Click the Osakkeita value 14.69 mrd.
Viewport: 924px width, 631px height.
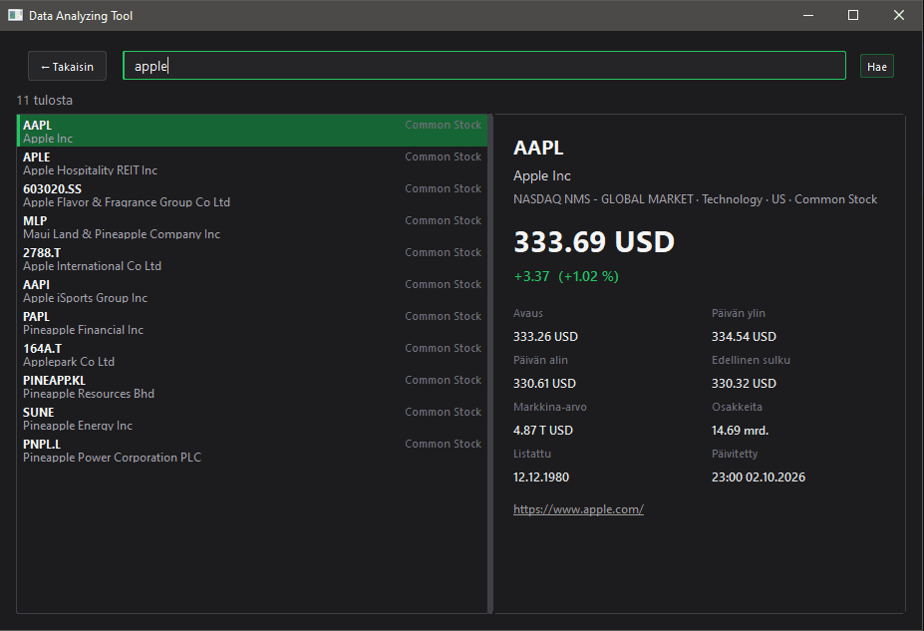click(x=741, y=431)
